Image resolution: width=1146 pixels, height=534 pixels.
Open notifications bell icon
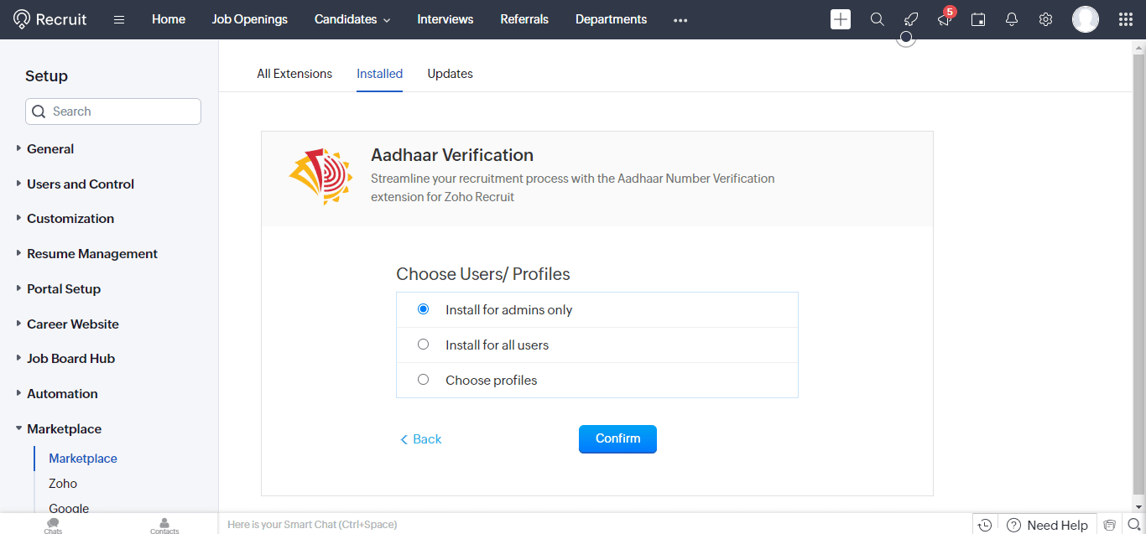point(1012,19)
